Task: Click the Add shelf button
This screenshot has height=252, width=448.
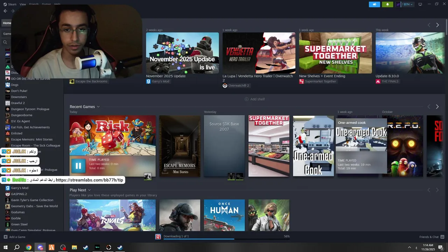Action: [x=254, y=99]
